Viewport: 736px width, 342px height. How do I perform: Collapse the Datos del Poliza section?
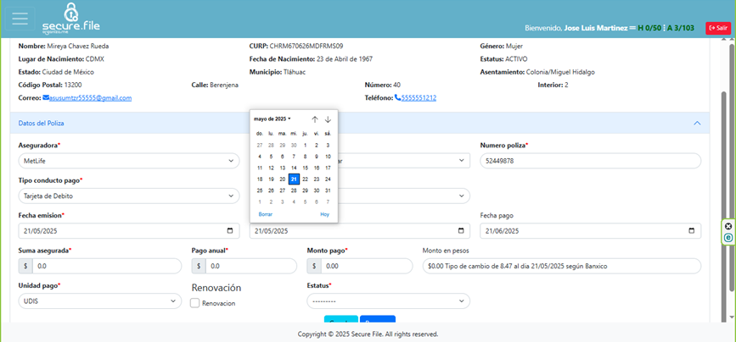click(x=697, y=124)
